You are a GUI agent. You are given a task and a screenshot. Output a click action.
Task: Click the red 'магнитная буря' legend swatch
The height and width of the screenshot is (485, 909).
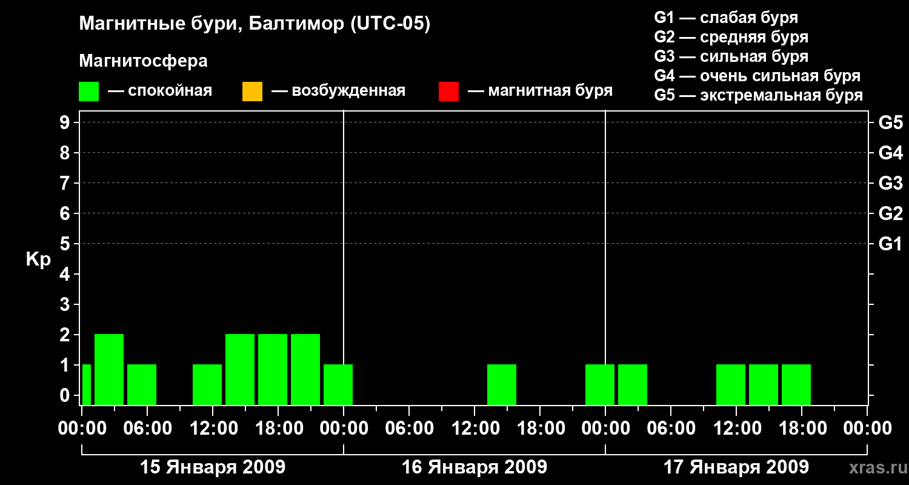[x=448, y=92]
